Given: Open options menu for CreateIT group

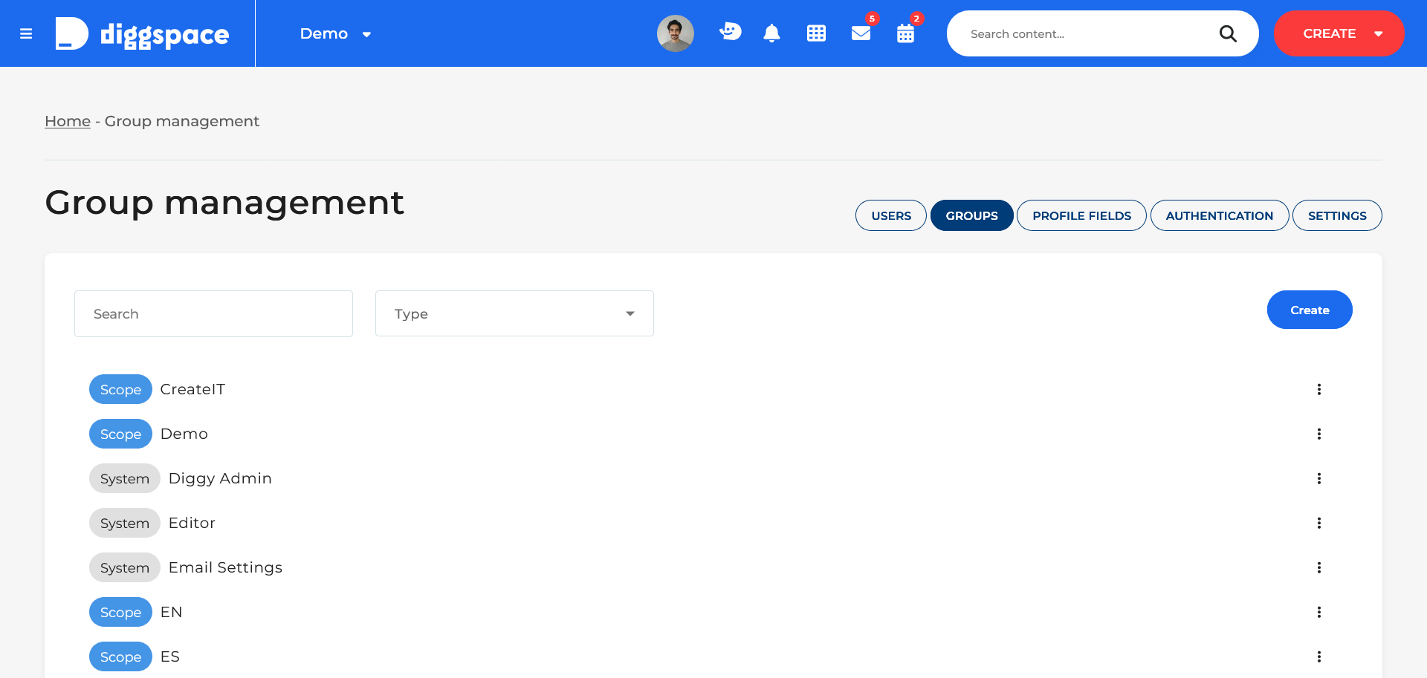Looking at the screenshot, I should 1319,389.
